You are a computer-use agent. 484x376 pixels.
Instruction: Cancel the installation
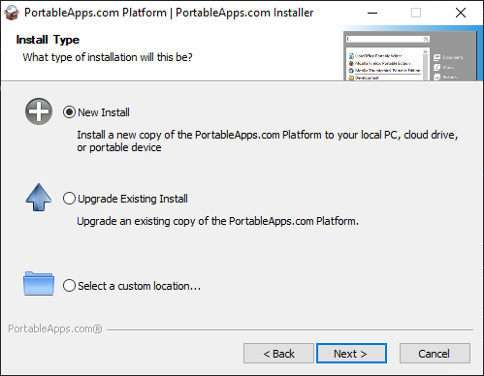[435, 354]
